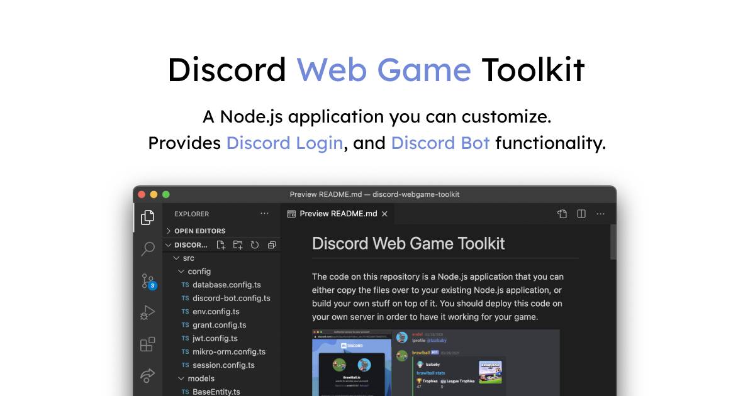Close the Preview README.md tab
The height and width of the screenshot is (396, 755).
pyautogui.click(x=384, y=214)
